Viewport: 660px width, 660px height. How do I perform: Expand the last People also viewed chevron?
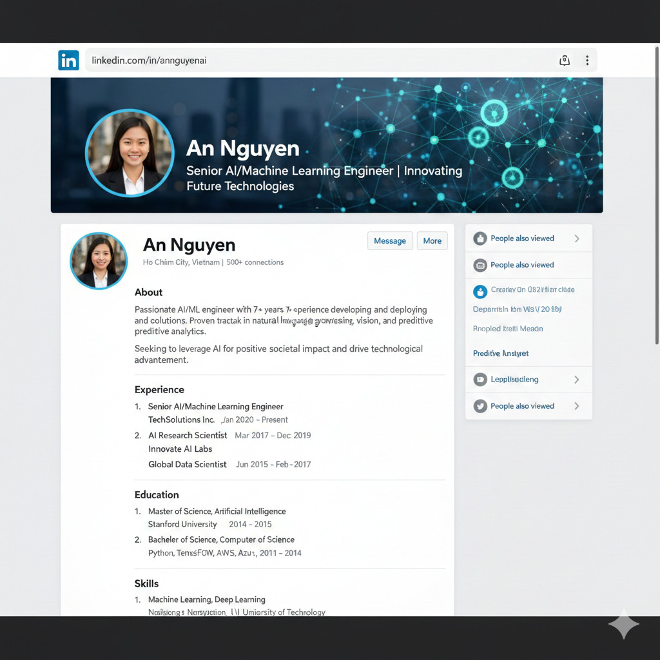point(577,406)
